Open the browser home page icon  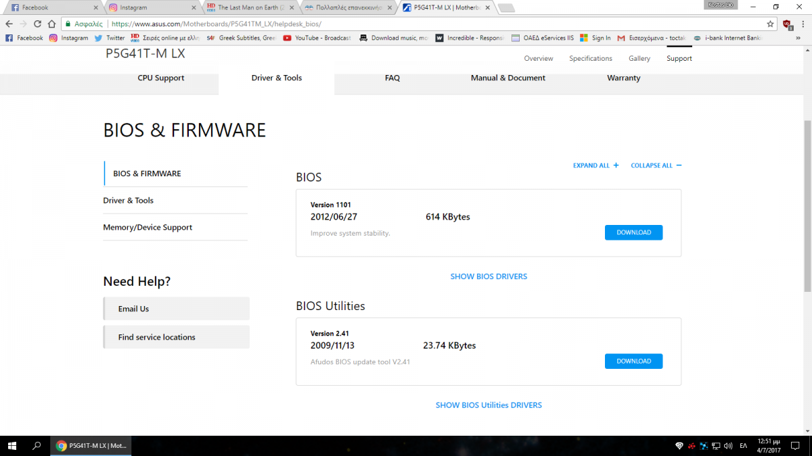(51, 24)
